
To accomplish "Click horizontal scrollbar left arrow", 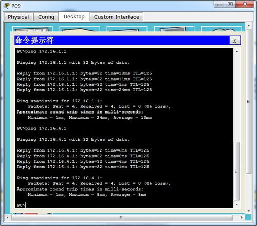I will click(x=7, y=217).
